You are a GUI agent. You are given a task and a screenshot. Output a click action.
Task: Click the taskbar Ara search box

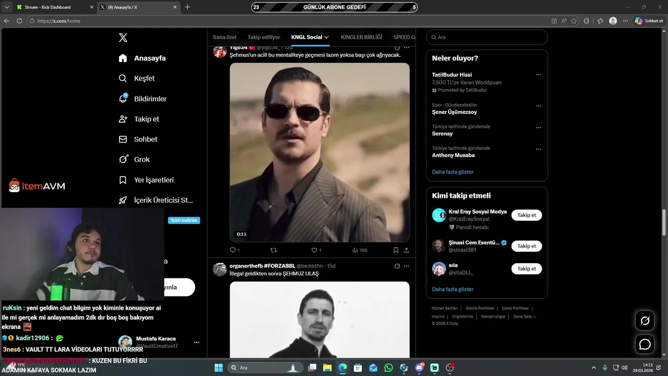tap(265, 368)
